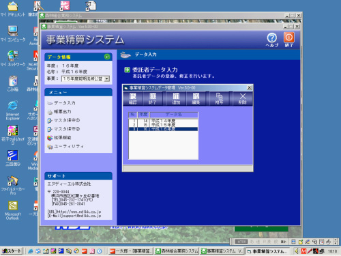Open the Internet Explorer desktop icon

click(x=13, y=111)
